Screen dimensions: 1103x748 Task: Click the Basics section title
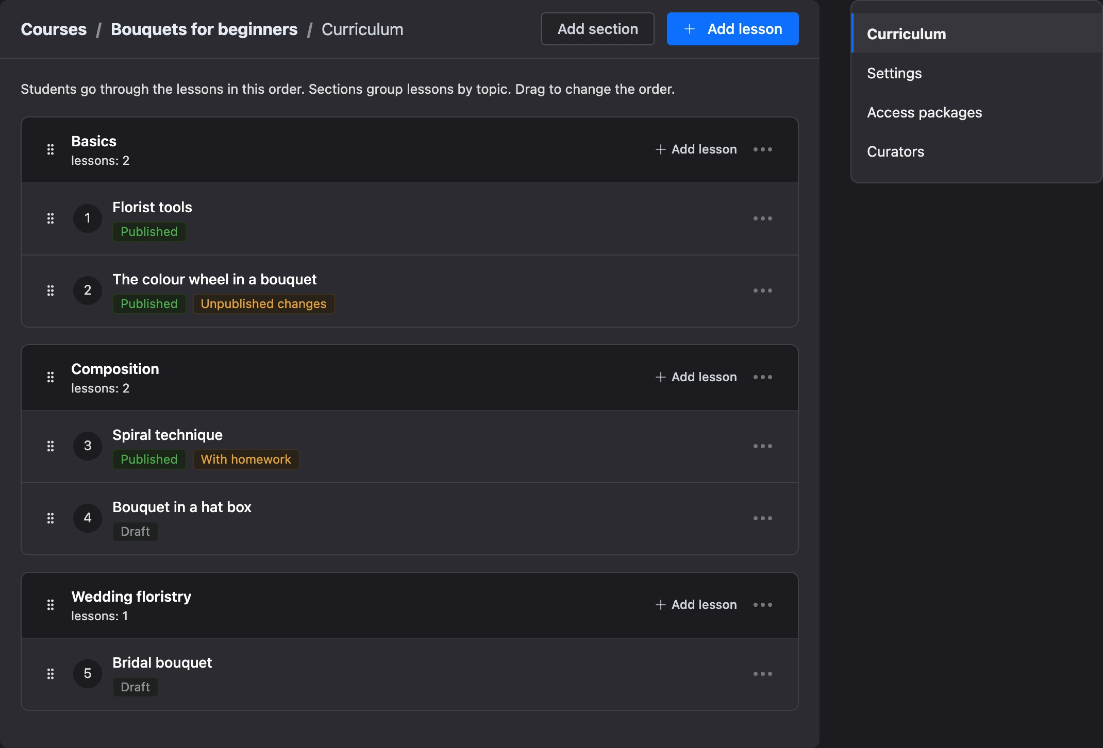(x=94, y=141)
